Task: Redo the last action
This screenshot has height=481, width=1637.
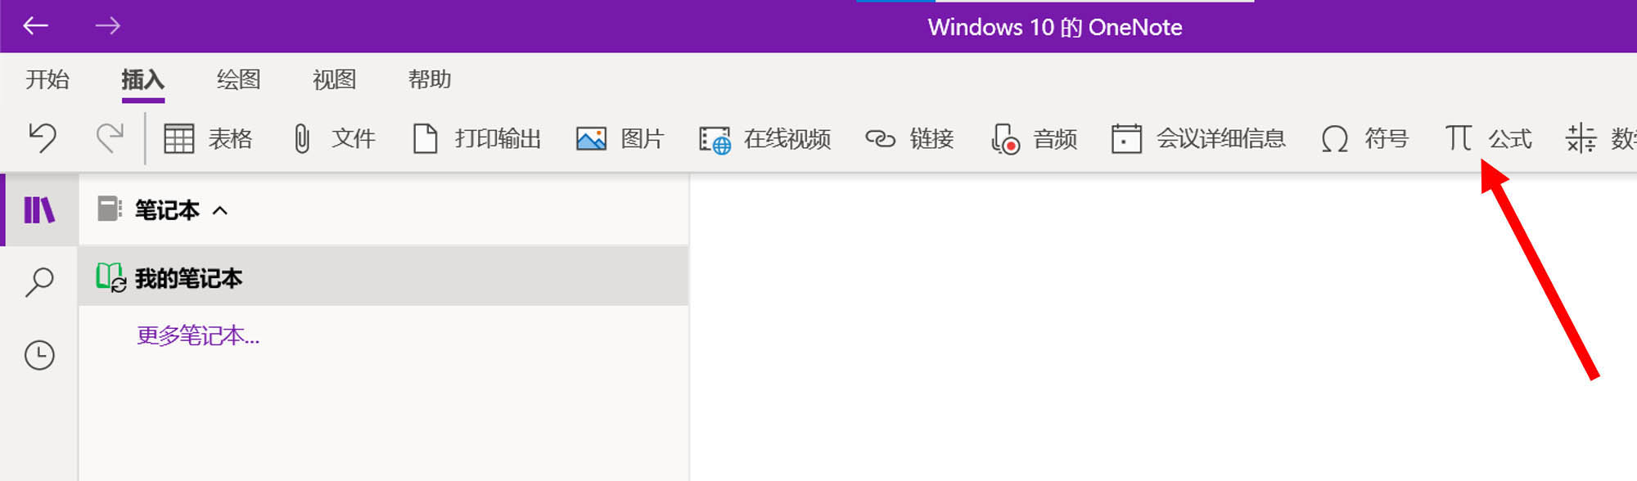Action: [x=110, y=138]
